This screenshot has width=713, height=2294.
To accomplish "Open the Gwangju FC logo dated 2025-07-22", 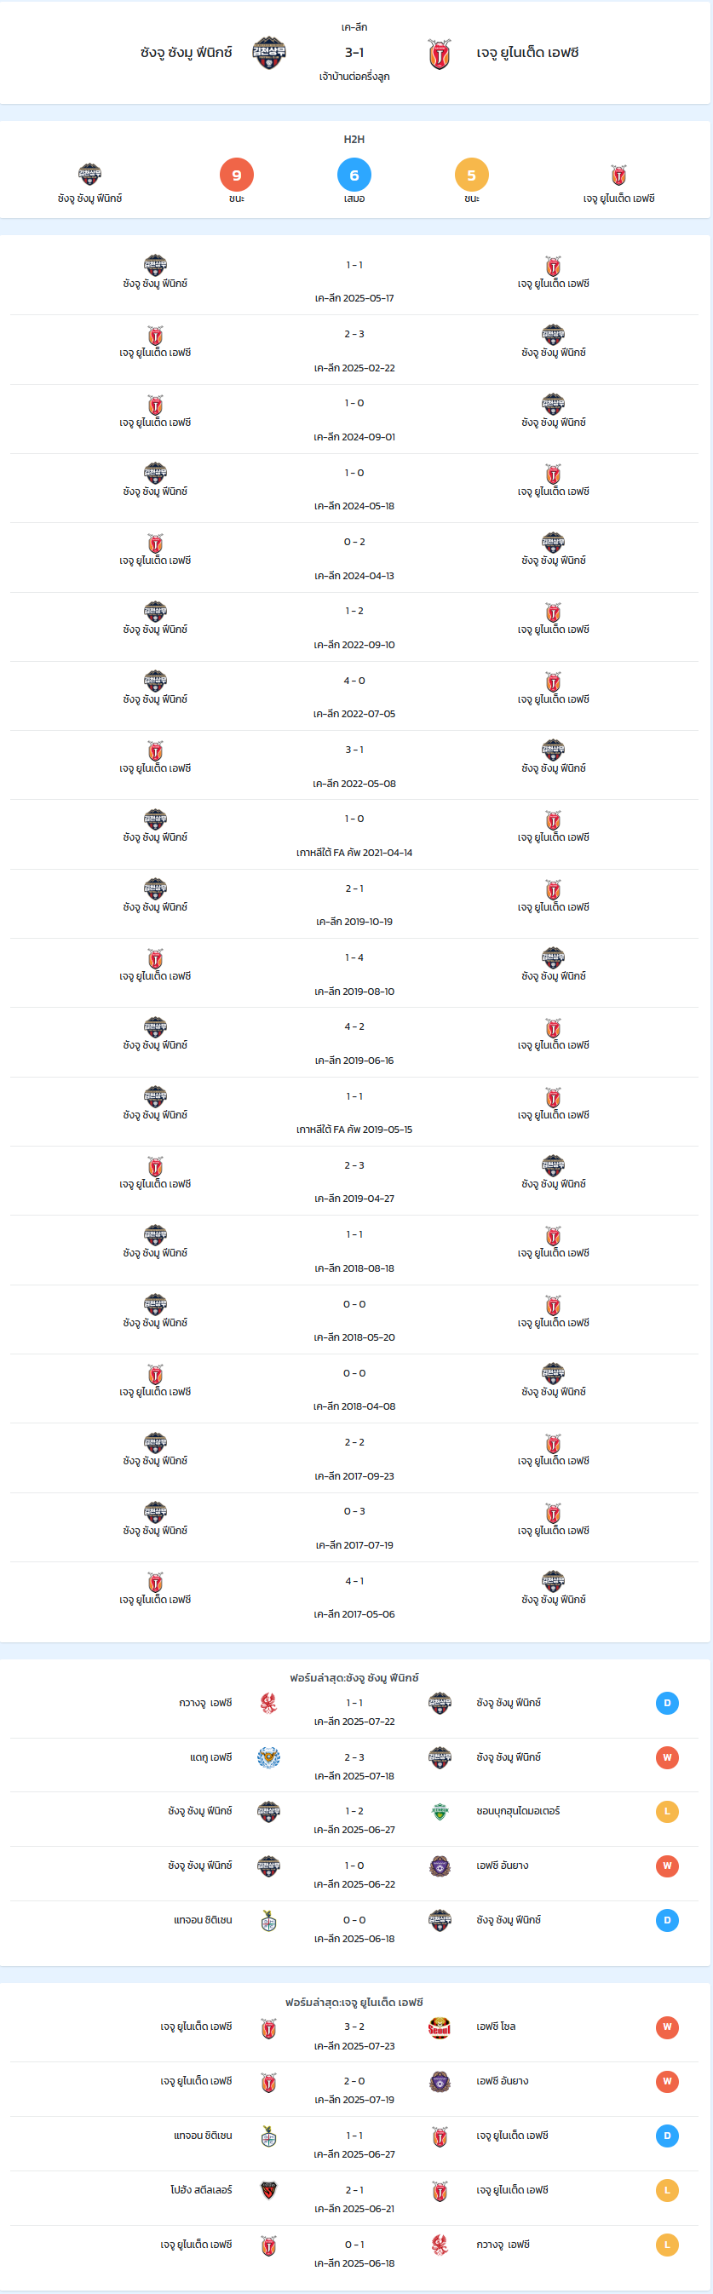I will click(x=269, y=1703).
